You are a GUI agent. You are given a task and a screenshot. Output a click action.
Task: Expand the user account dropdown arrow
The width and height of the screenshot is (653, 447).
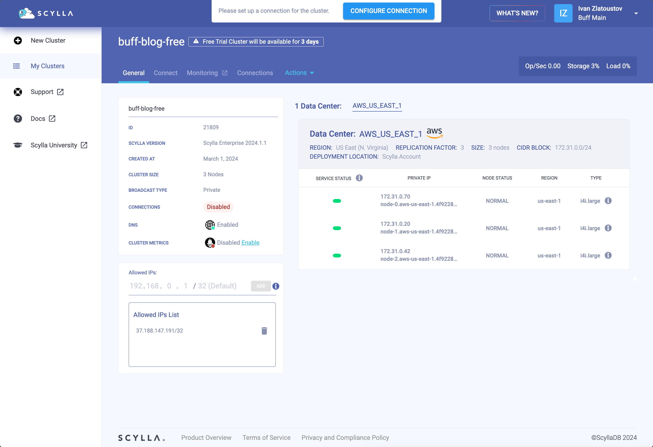[636, 13]
